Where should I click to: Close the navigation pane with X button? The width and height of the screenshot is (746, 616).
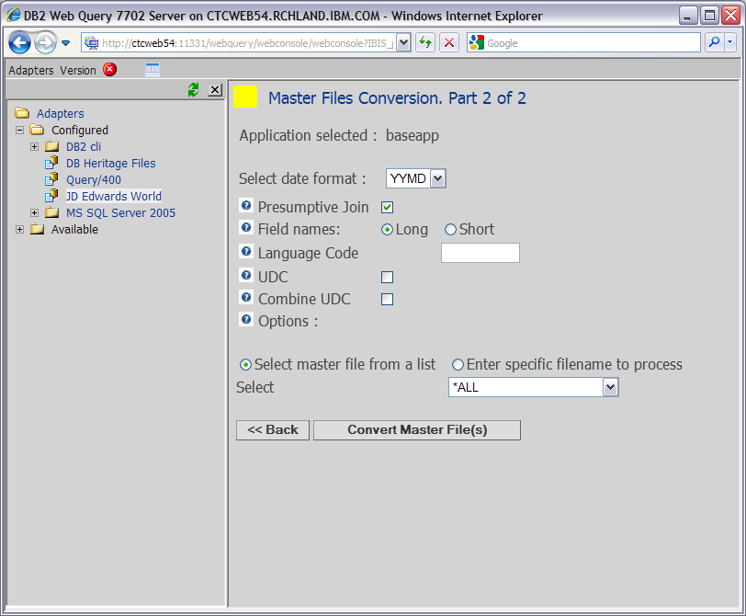(x=215, y=89)
